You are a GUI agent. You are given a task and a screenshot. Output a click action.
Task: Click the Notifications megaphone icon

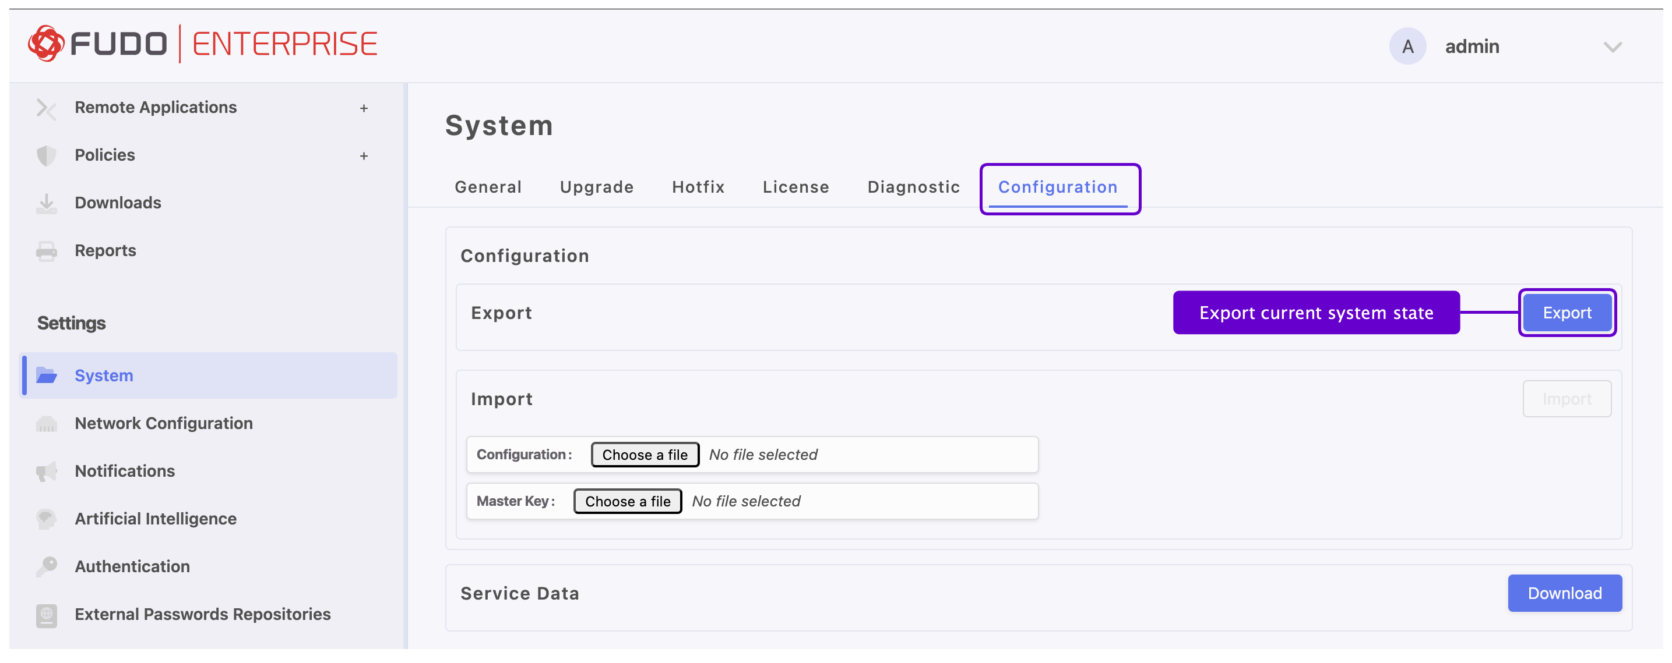(46, 471)
